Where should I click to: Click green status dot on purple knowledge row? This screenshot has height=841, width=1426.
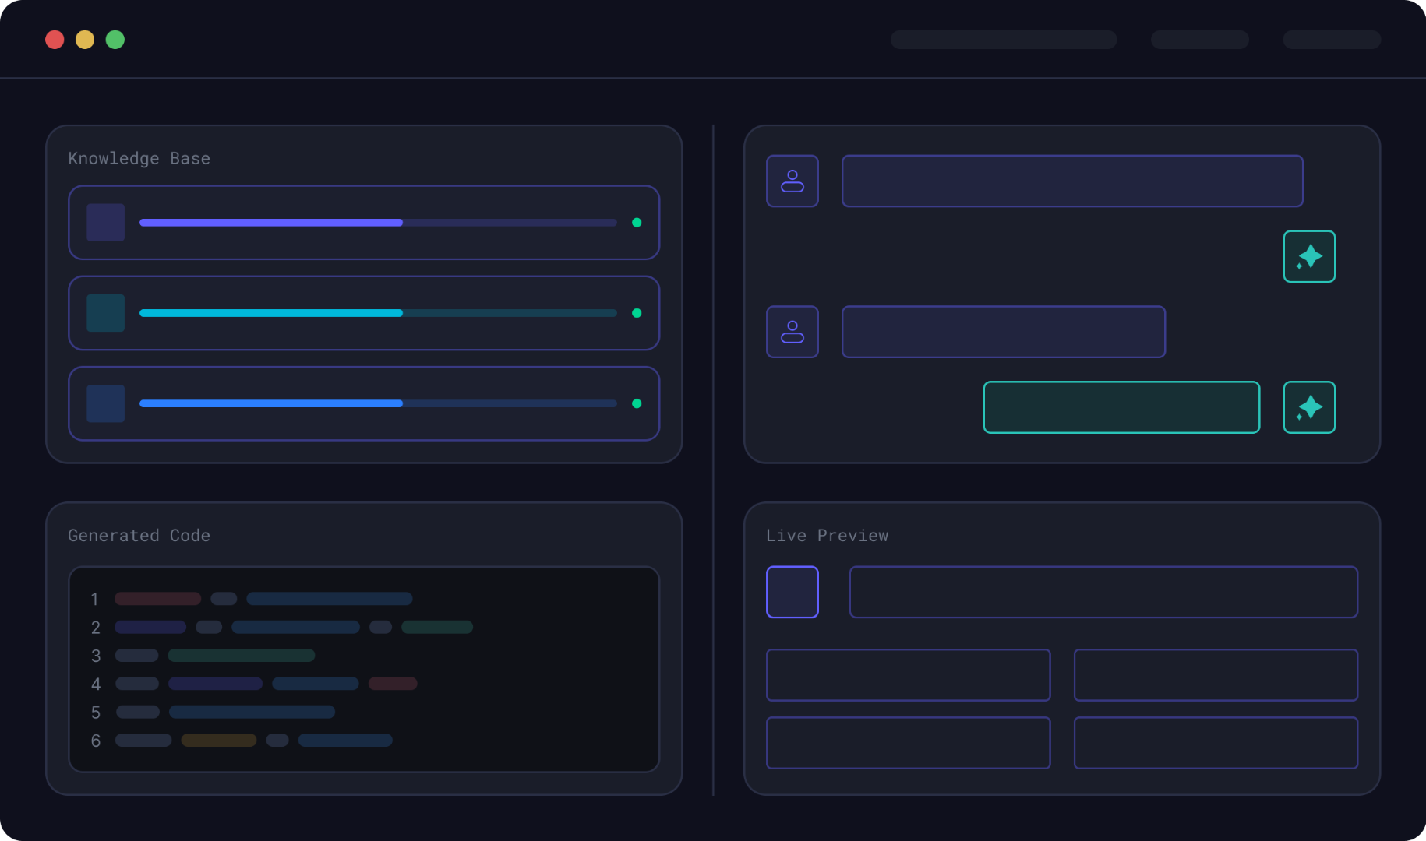(x=637, y=223)
